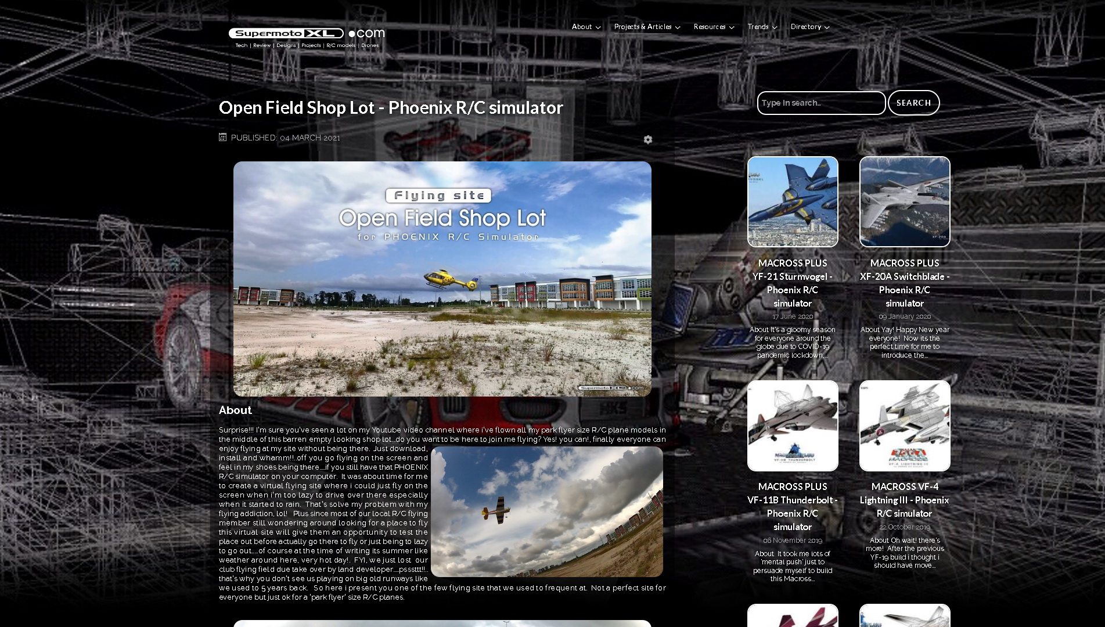The height and width of the screenshot is (627, 1105).
Task: Expand the Resources dropdown
Action: [x=714, y=27]
